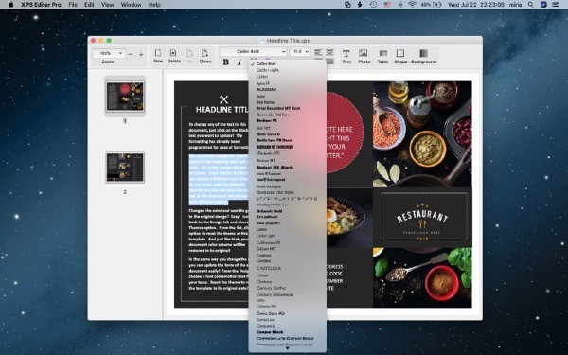Move page down with Down icon
The height and width of the screenshot is (355, 568).
[x=205, y=56]
